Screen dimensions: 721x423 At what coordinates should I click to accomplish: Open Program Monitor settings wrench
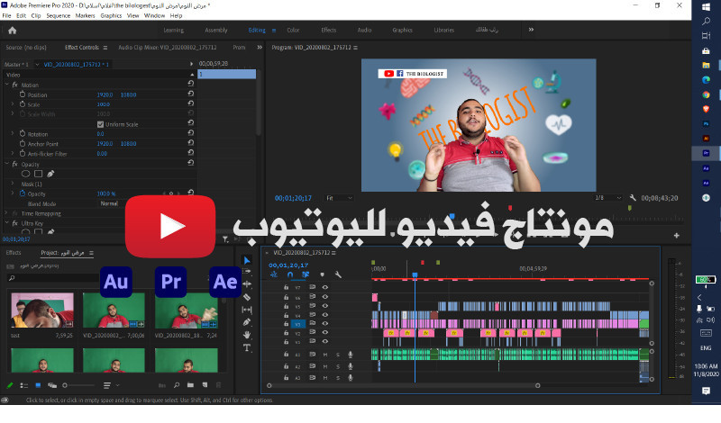[x=633, y=198]
